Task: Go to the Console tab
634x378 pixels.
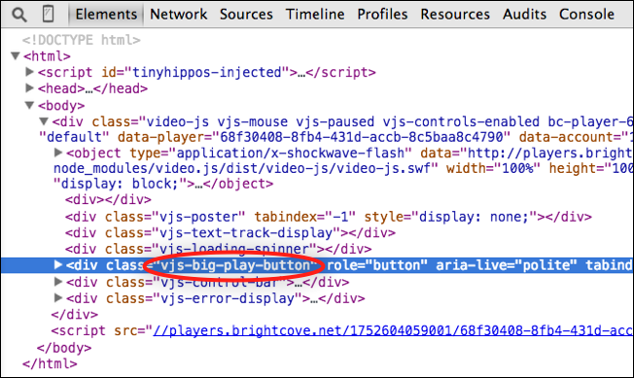Action: point(586,15)
